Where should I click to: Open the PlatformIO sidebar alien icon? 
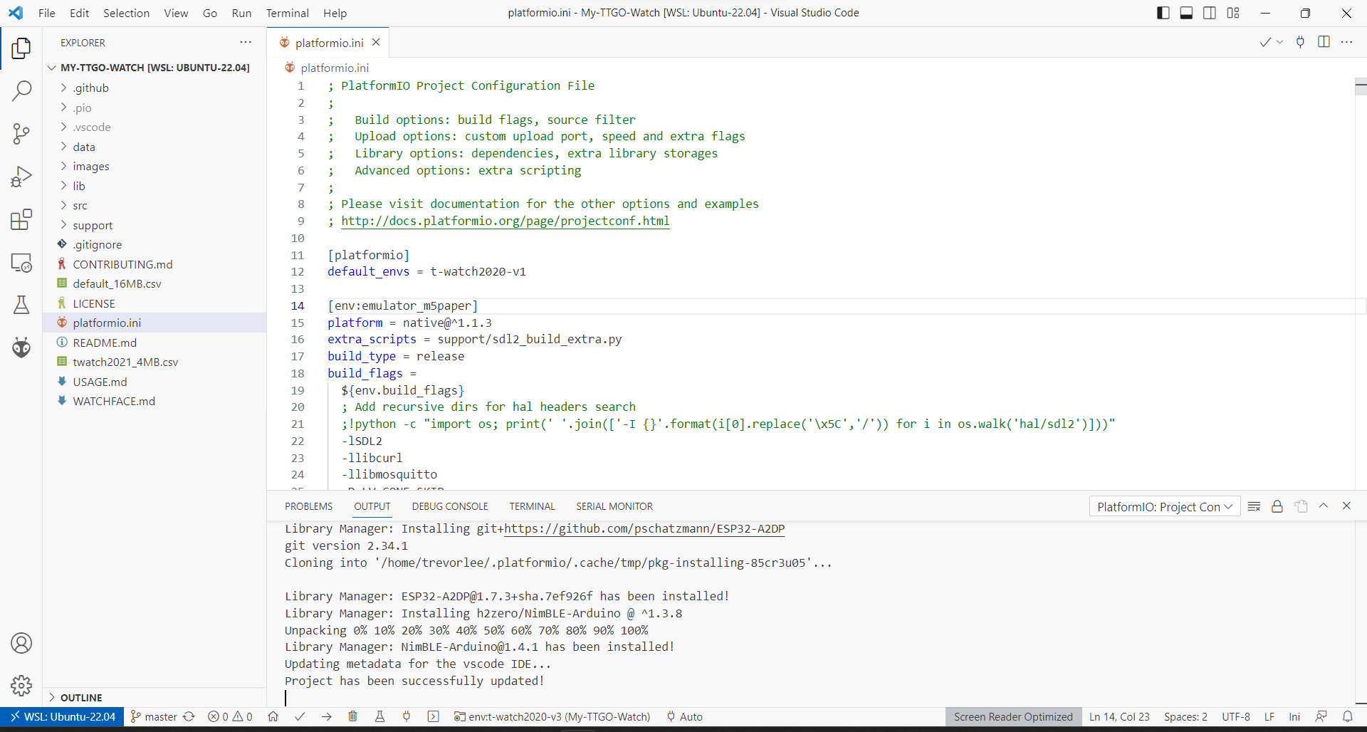click(x=21, y=347)
